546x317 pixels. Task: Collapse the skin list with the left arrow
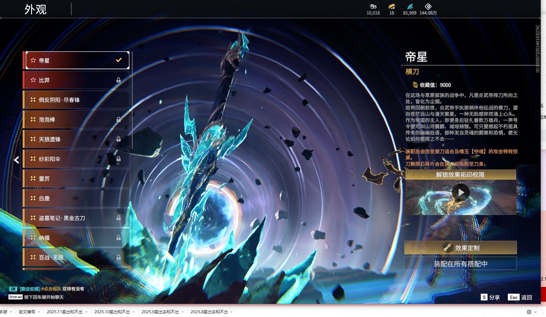17,160
